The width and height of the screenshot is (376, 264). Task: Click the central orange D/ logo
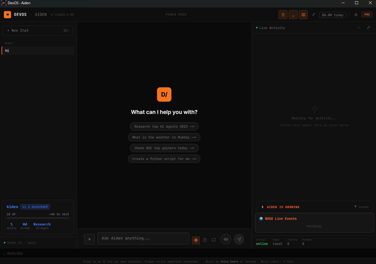(164, 94)
